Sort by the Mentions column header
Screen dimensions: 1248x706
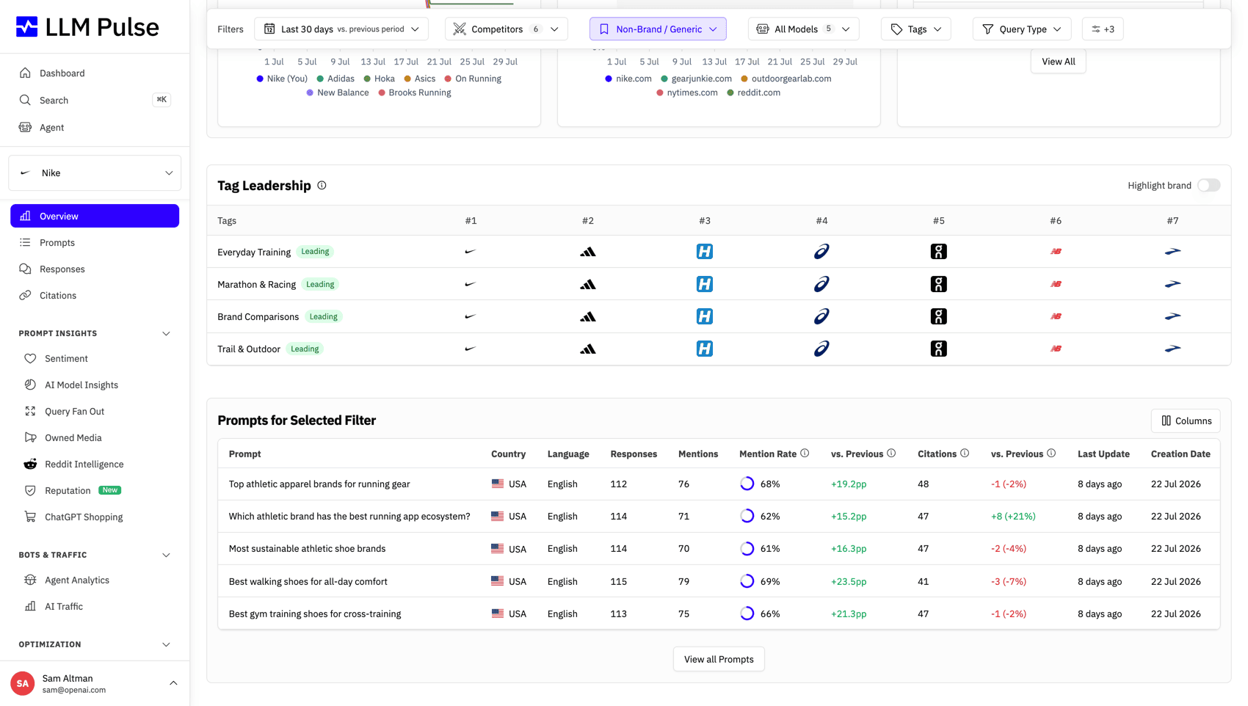(x=697, y=454)
